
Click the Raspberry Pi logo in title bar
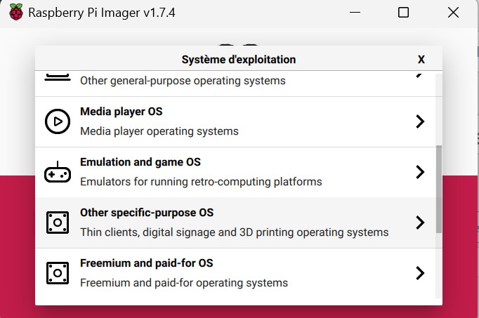16,12
